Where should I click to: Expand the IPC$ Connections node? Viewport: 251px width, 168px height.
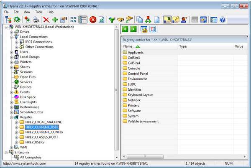pos(17,42)
